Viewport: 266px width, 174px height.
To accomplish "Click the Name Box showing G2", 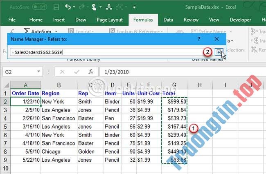I will (x=19, y=72).
